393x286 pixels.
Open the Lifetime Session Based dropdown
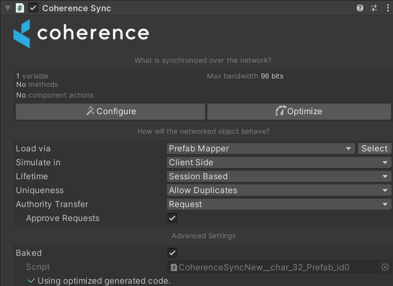click(x=279, y=176)
